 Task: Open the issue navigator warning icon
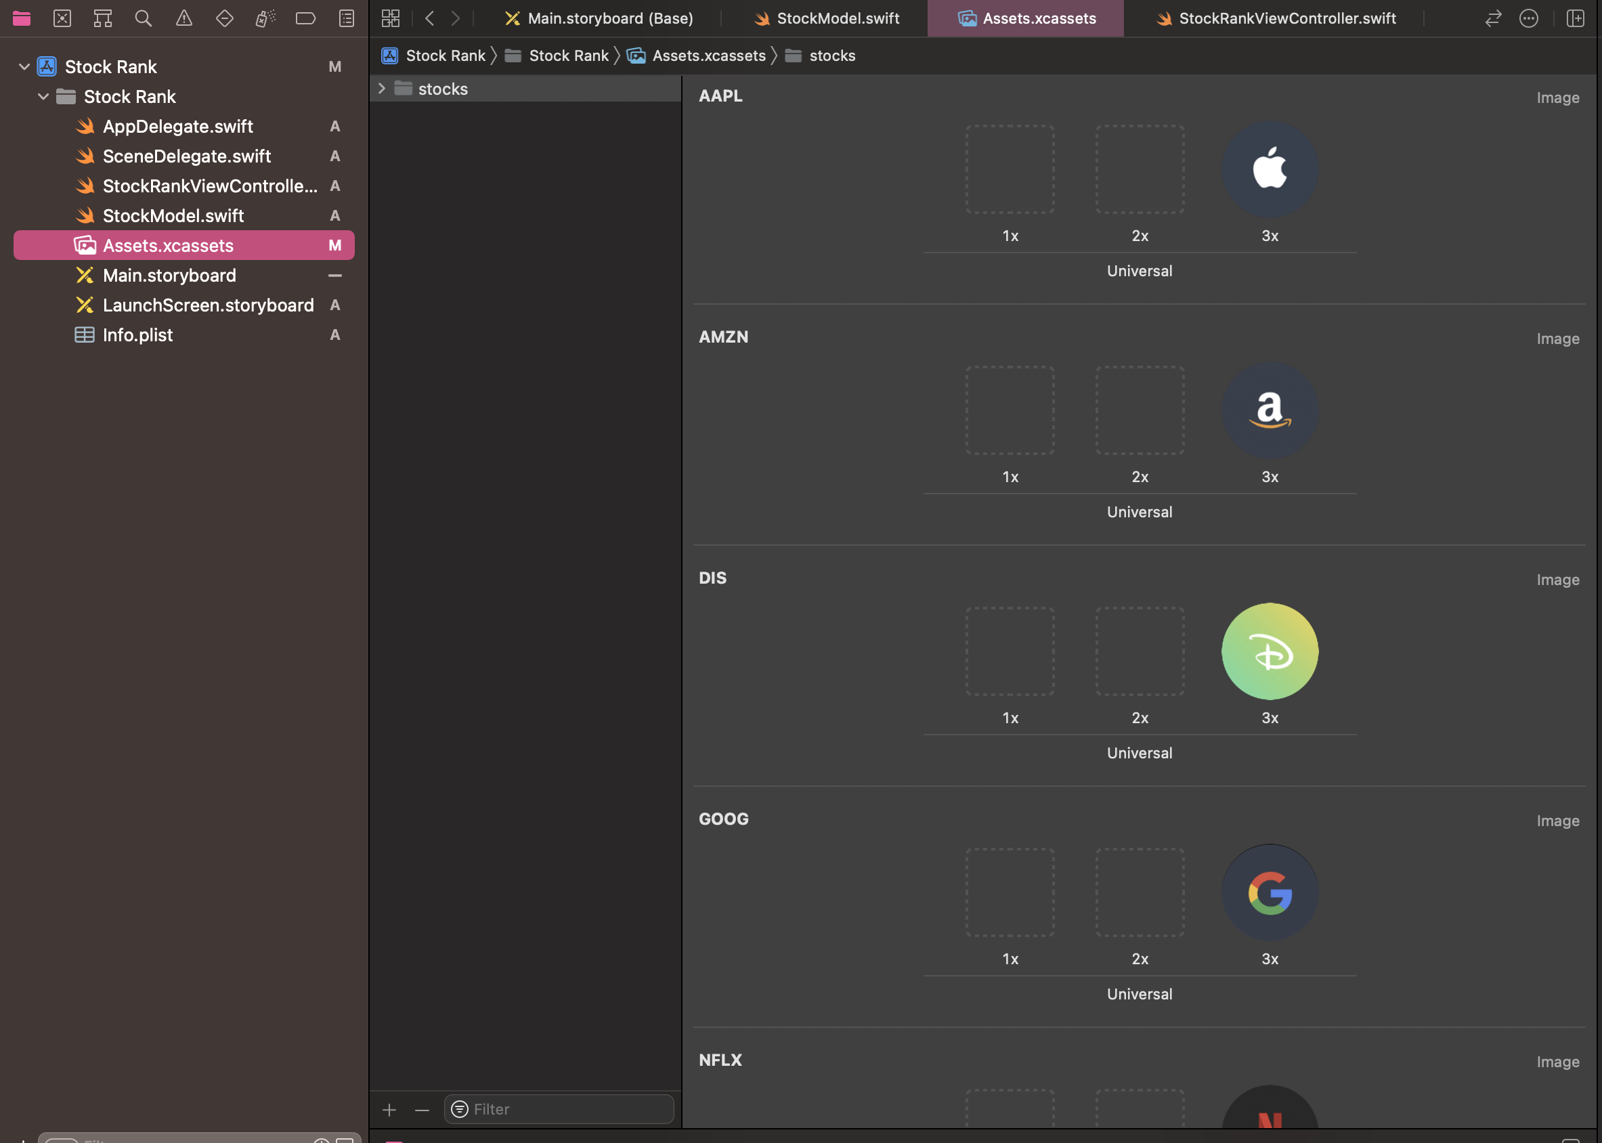click(x=183, y=18)
